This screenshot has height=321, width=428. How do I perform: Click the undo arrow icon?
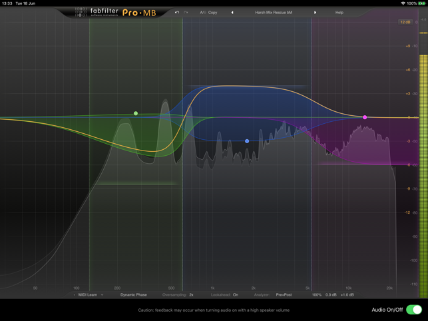click(177, 12)
